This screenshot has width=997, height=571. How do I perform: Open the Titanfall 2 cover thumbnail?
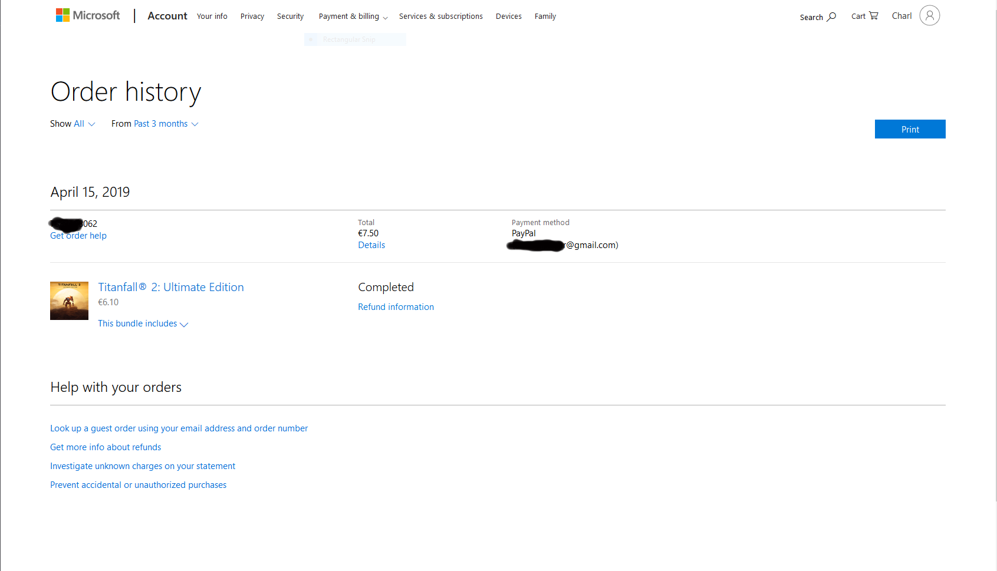(x=69, y=301)
